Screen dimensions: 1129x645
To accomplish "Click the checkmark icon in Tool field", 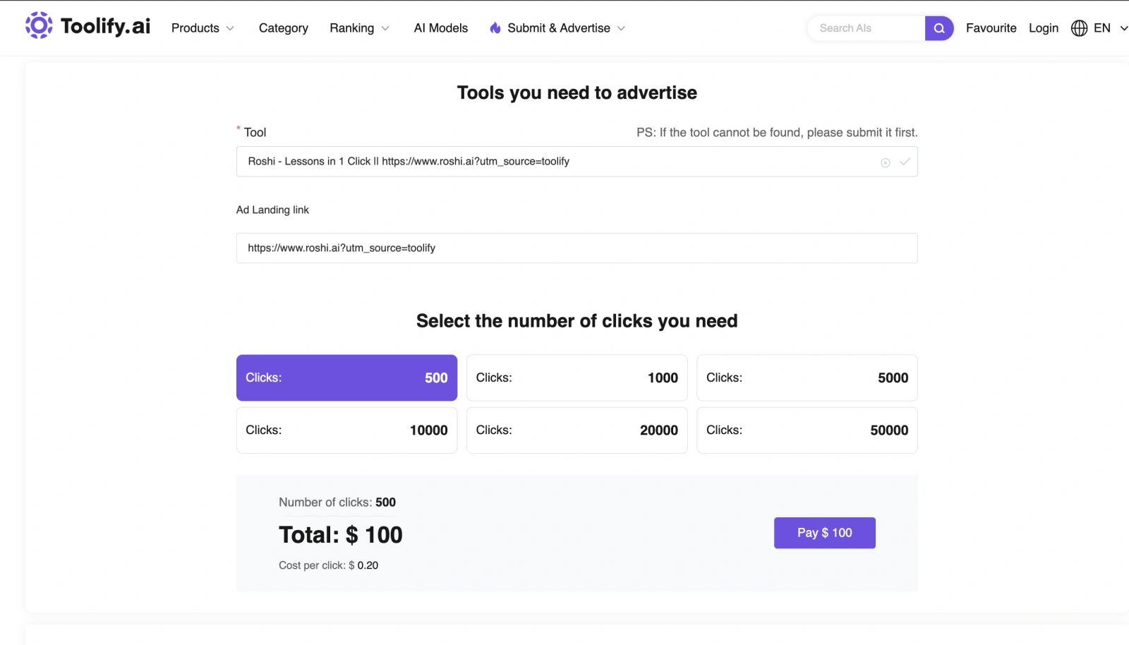I will [905, 162].
